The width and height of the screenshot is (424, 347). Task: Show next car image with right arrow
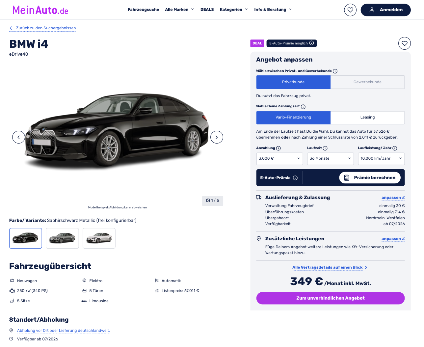[x=217, y=137]
